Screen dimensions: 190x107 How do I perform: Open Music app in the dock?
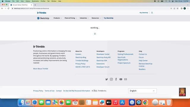click(x=115, y=102)
